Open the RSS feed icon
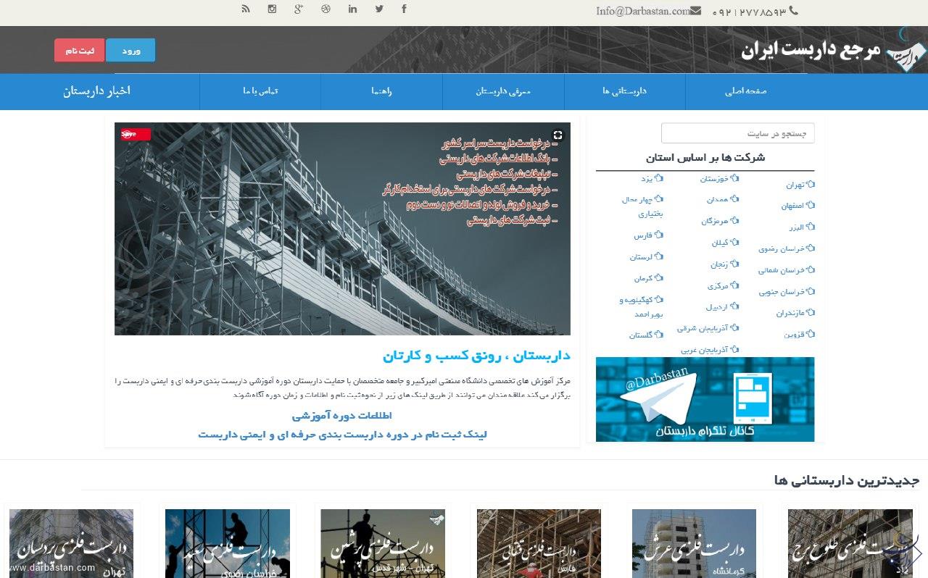This screenshot has width=928, height=578. 246,9
